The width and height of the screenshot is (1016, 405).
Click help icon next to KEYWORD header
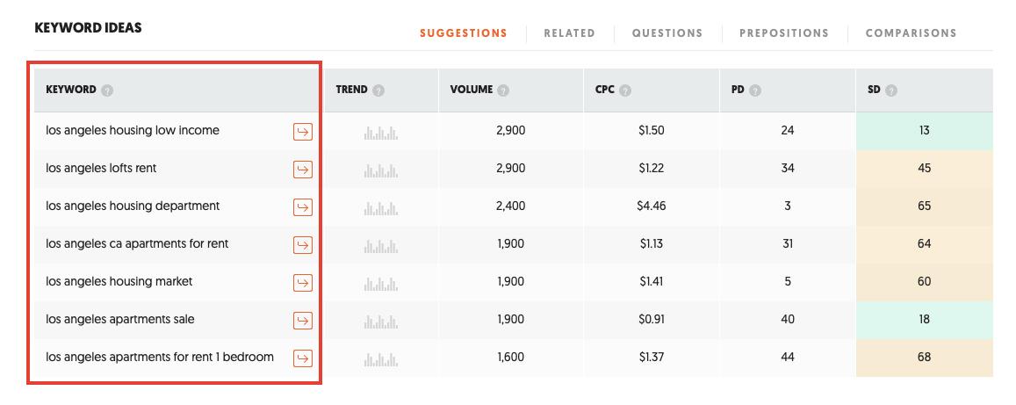[x=107, y=90]
